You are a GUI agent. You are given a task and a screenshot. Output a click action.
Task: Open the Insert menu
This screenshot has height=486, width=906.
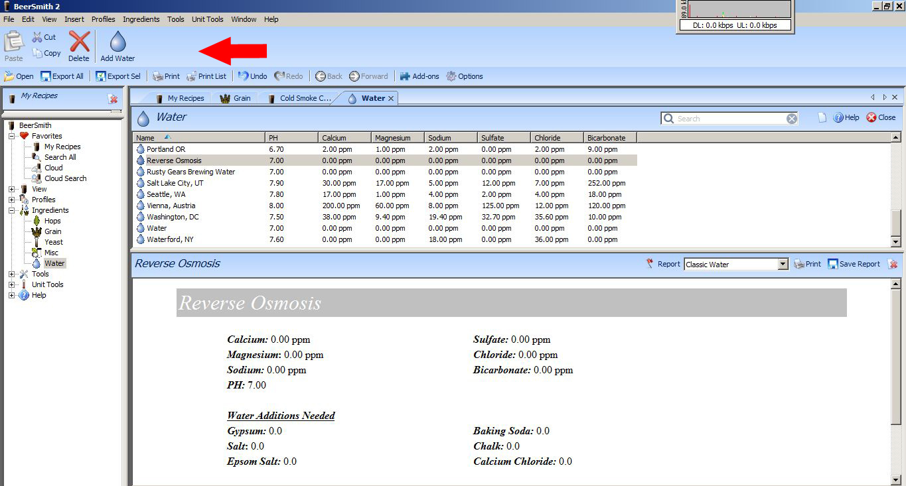[74, 19]
